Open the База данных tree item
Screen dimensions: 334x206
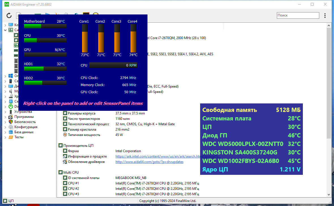(24, 132)
